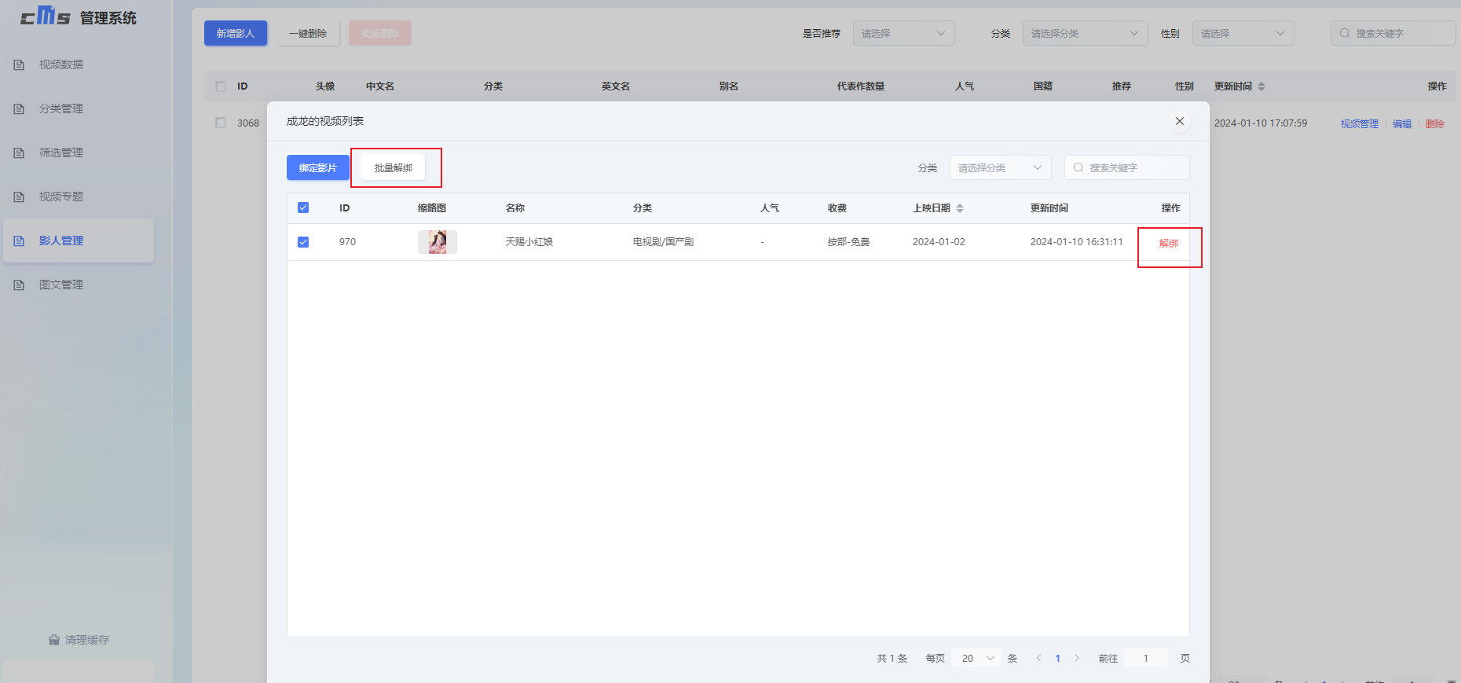Click the 天赐小红娘 name cell

[x=529, y=242]
